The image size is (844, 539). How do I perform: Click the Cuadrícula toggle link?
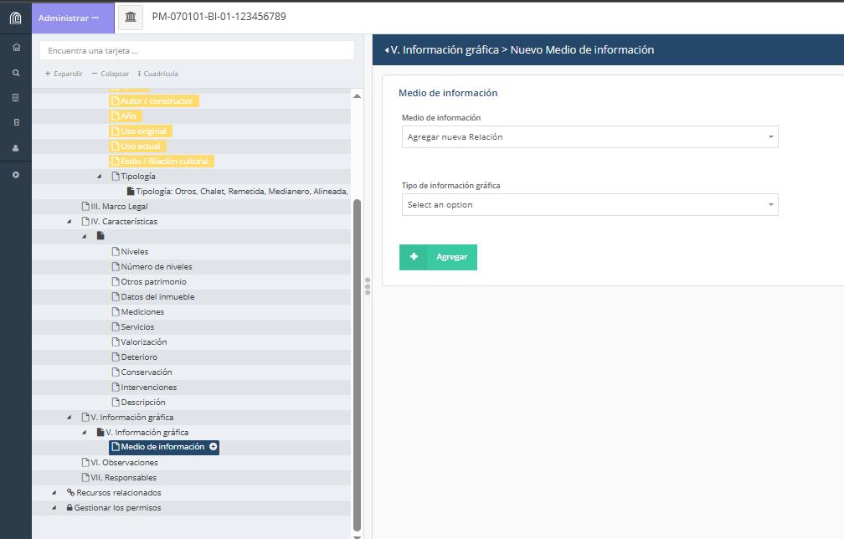tap(158, 74)
